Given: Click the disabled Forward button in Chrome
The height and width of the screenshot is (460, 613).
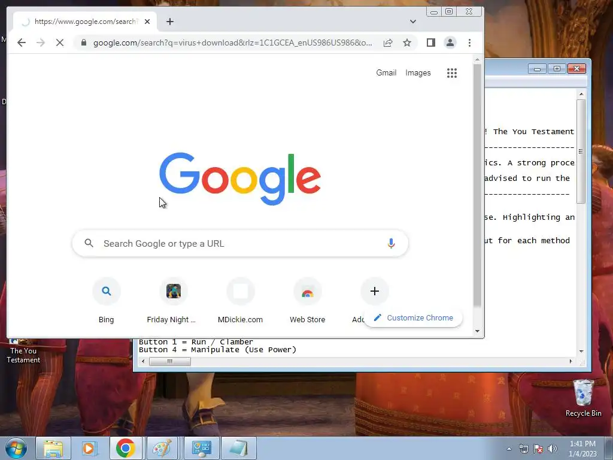Looking at the screenshot, I should tap(41, 43).
